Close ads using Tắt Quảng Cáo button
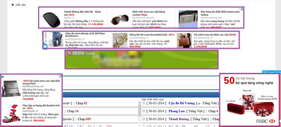The width and height of the screenshot is (281, 127). (271, 72)
